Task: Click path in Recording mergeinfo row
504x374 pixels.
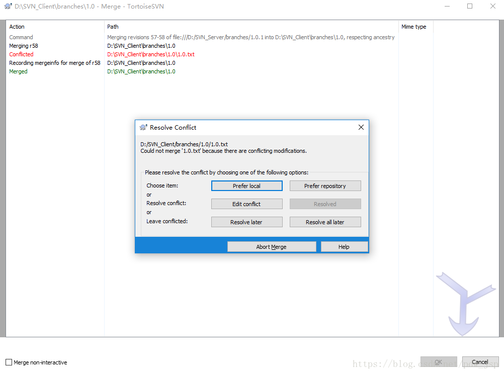Action: (141, 63)
